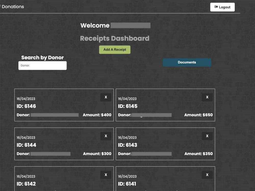Click the Donor label on receipt 6145
Viewport: 255px width, 191px height.
(x=125, y=115)
